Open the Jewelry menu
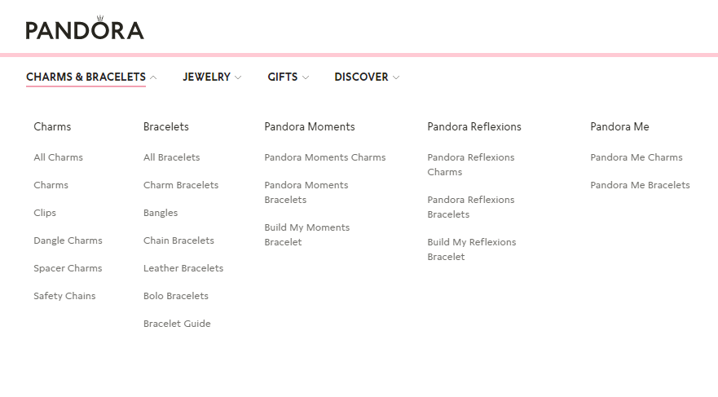 (206, 77)
